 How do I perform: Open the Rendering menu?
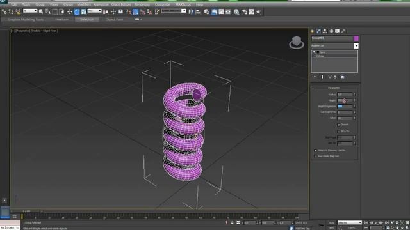[142, 4]
